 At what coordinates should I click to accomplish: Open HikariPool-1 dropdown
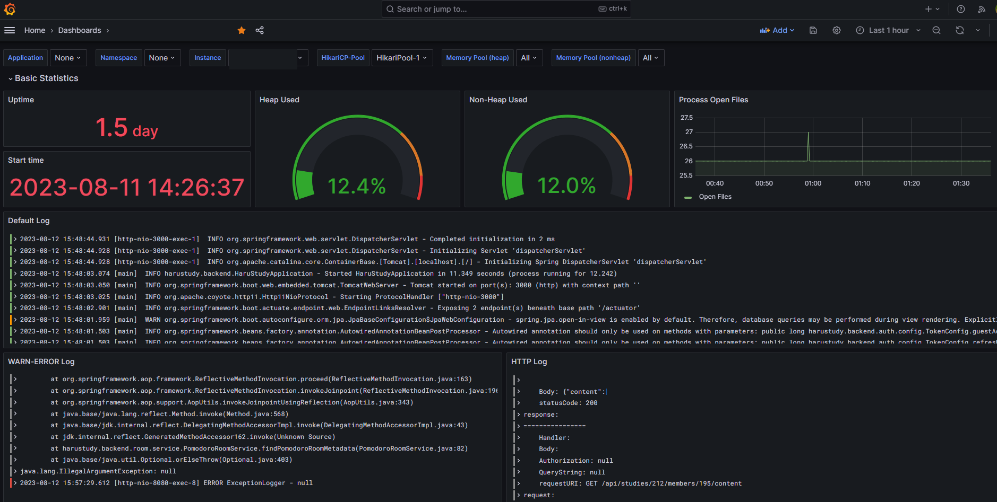[402, 58]
